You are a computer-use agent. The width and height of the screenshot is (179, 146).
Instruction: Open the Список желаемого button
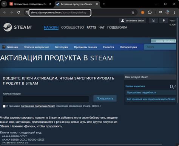click(x=164, y=41)
